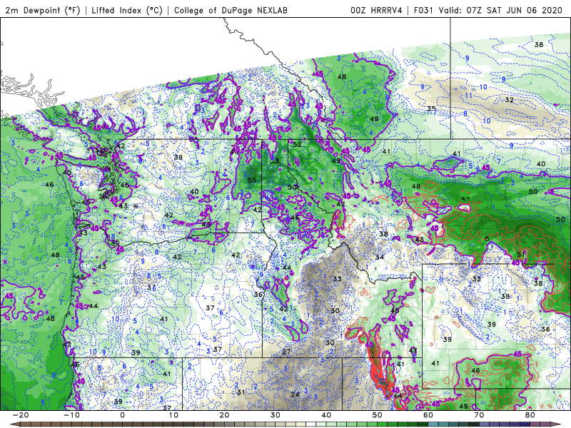The height and width of the screenshot is (428, 571).
Task: Click the dewpoint value 27 on the map
Action: coord(287,352)
